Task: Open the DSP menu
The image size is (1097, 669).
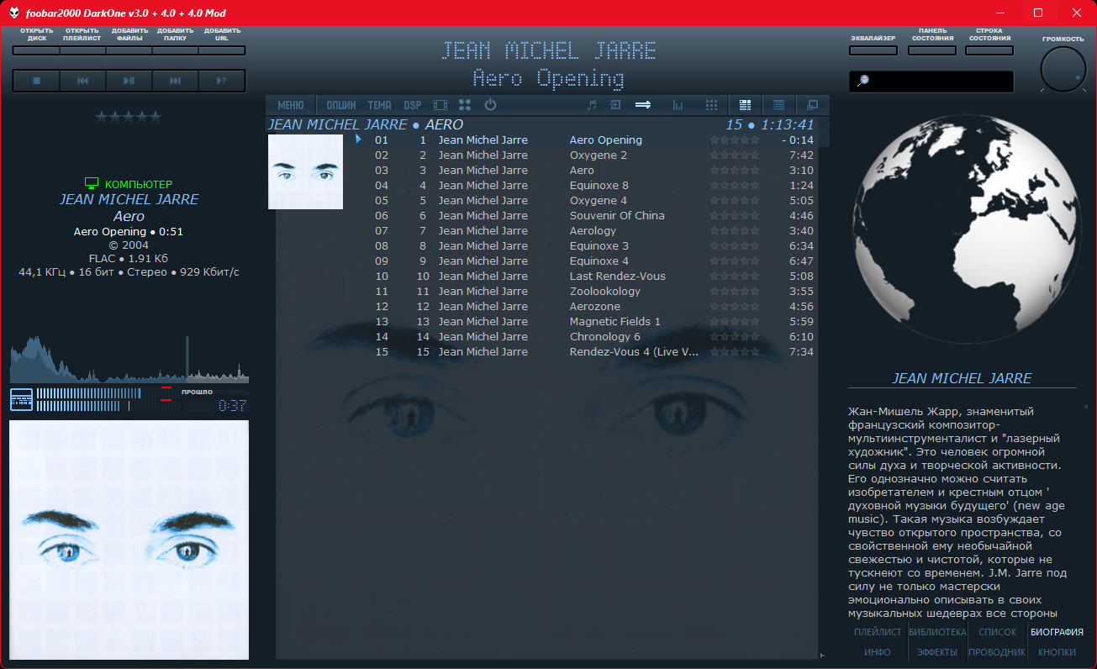Action: pos(412,105)
